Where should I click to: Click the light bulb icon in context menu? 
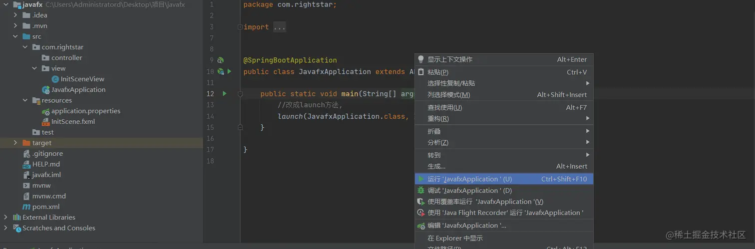[x=421, y=59]
